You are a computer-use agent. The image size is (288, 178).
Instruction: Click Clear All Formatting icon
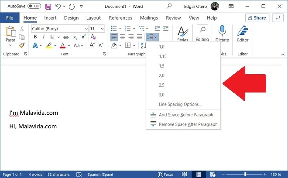pyautogui.click(x=93, y=37)
